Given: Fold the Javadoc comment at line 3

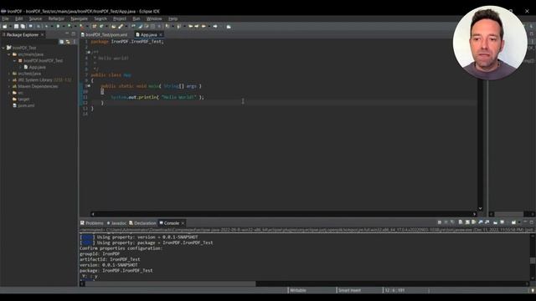Looking at the screenshot, I should (89, 52).
